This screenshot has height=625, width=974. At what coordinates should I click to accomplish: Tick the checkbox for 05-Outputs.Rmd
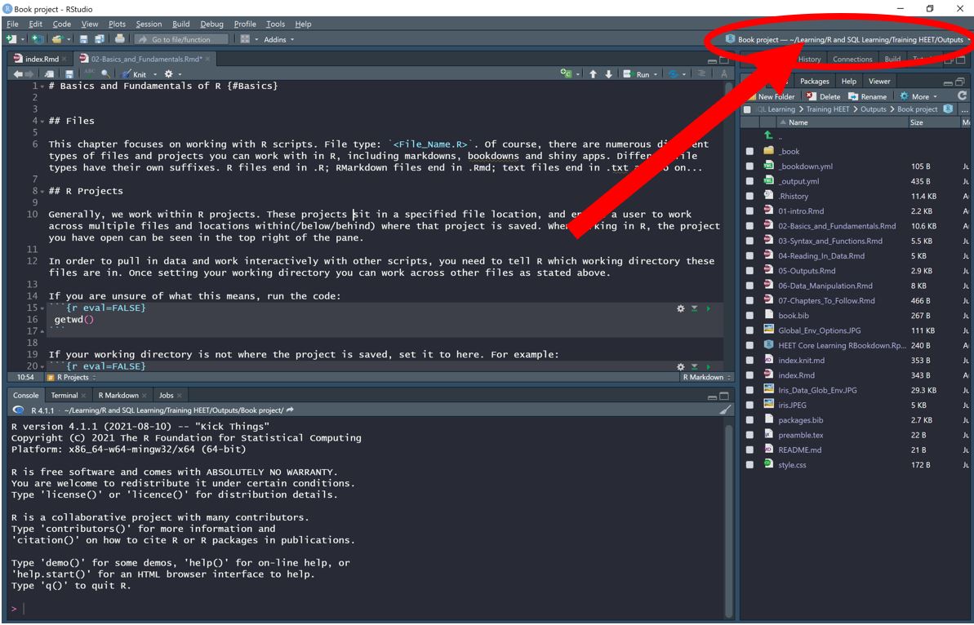tap(749, 271)
